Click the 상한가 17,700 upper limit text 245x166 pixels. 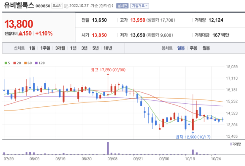tap(161, 20)
